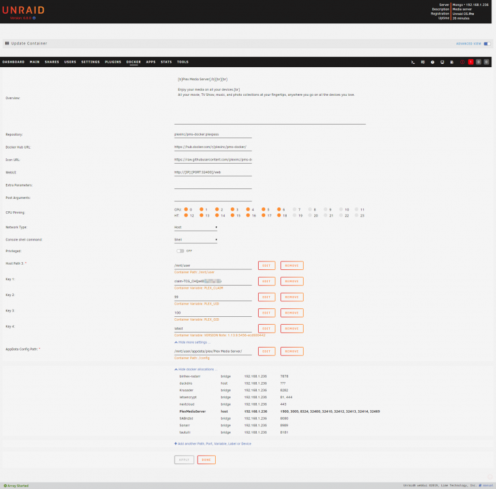Open the Apps tab
Viewport: 496px width, 489px height.
pyautogui.click(x=151, y=62)
